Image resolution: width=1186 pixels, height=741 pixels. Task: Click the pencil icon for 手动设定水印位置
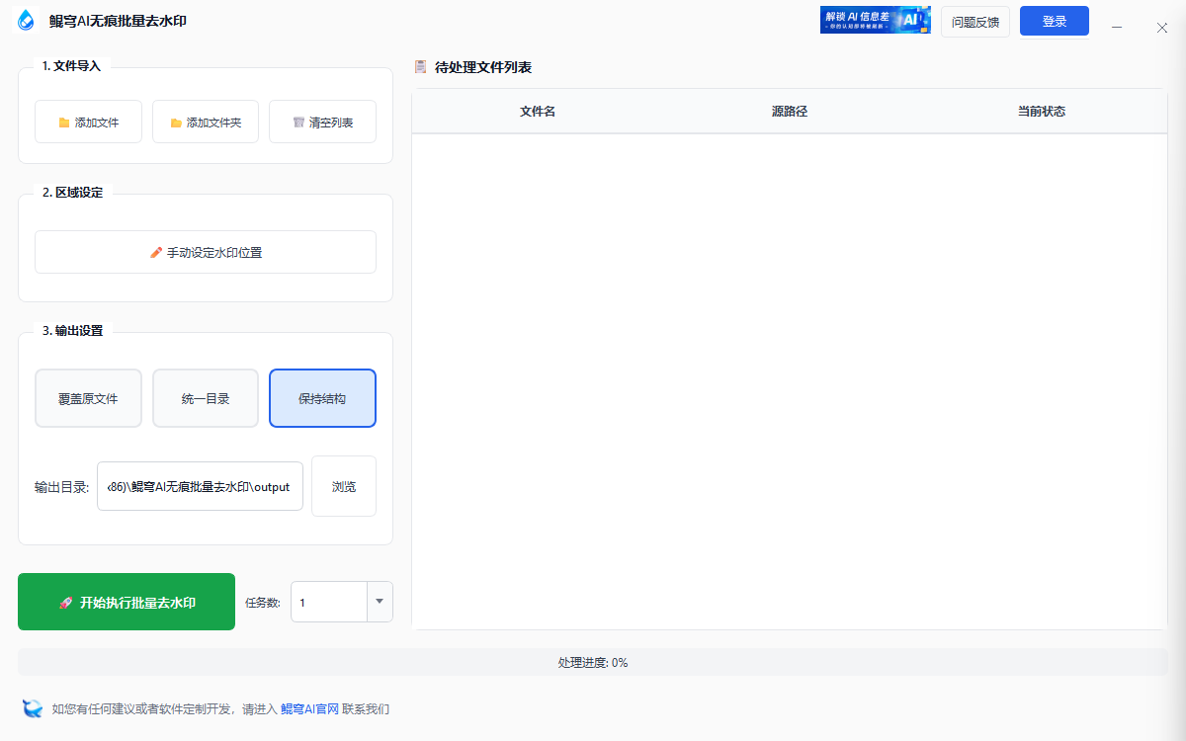[155, 252]
